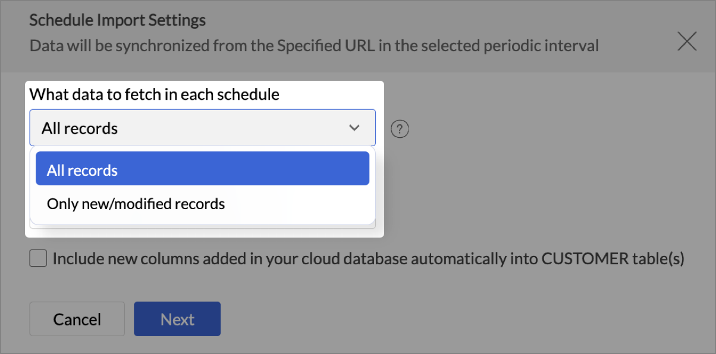Click "What data to fetch" label
This screenshot has width=716, height=354.
pyautogui.click(x=155, y=94)
